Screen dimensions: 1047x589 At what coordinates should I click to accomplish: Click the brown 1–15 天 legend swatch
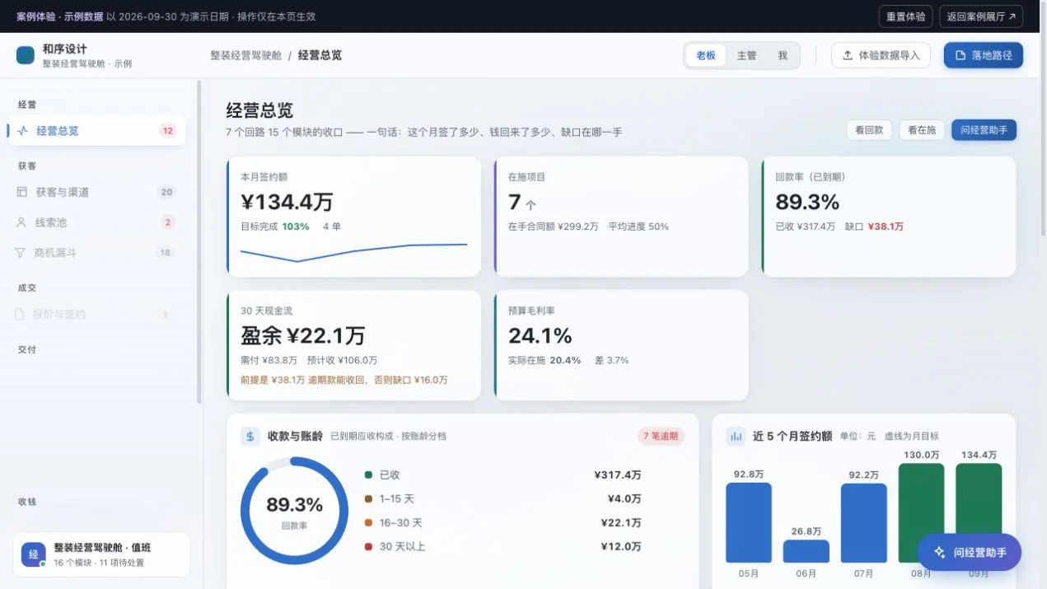368,498
